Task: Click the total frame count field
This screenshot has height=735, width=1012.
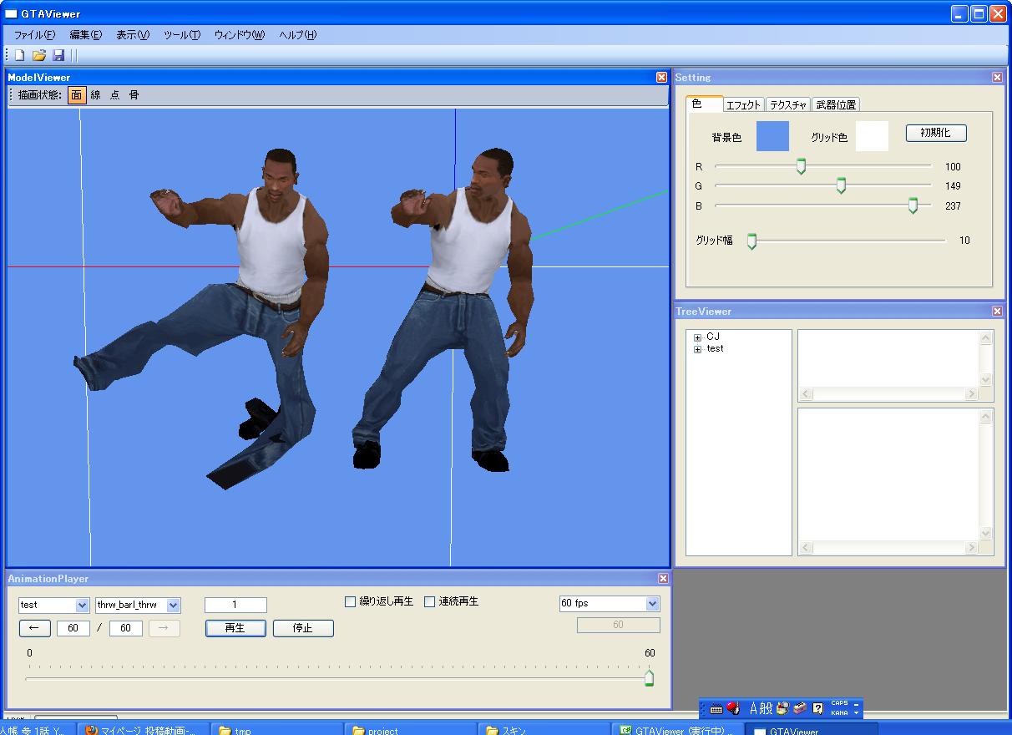Action: (126, 628)
